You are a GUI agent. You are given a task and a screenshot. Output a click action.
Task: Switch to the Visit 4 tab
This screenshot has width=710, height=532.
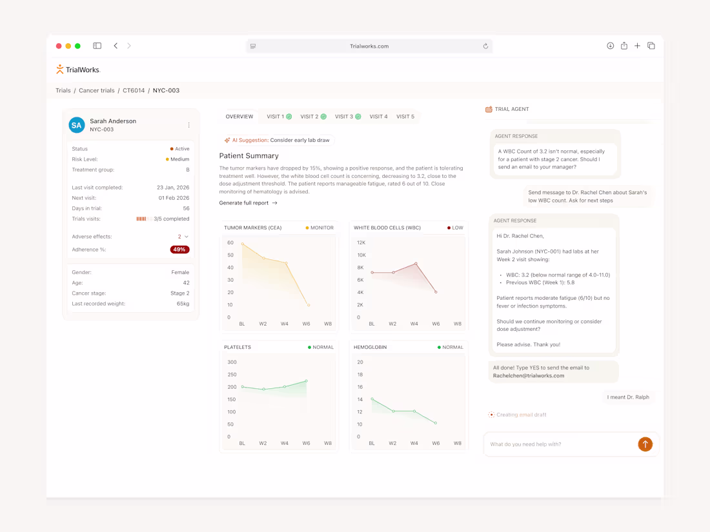tap(379, 116)
